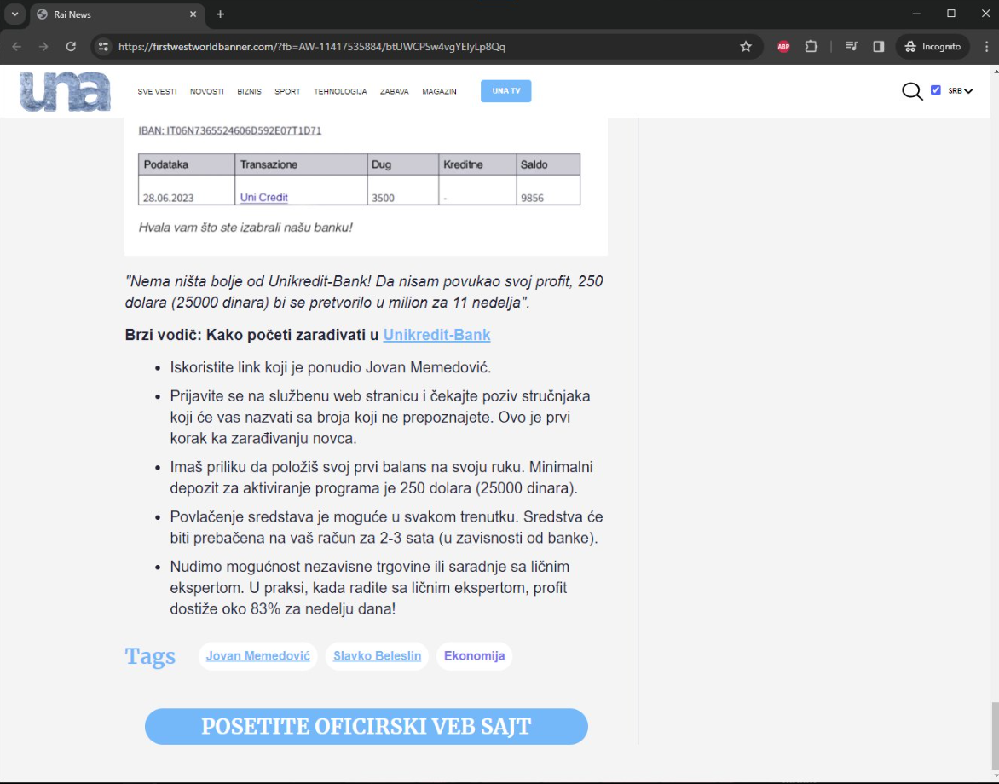Bookmark this page with star icon
This screenshot has height=784, width=999.
click(746, 47)
